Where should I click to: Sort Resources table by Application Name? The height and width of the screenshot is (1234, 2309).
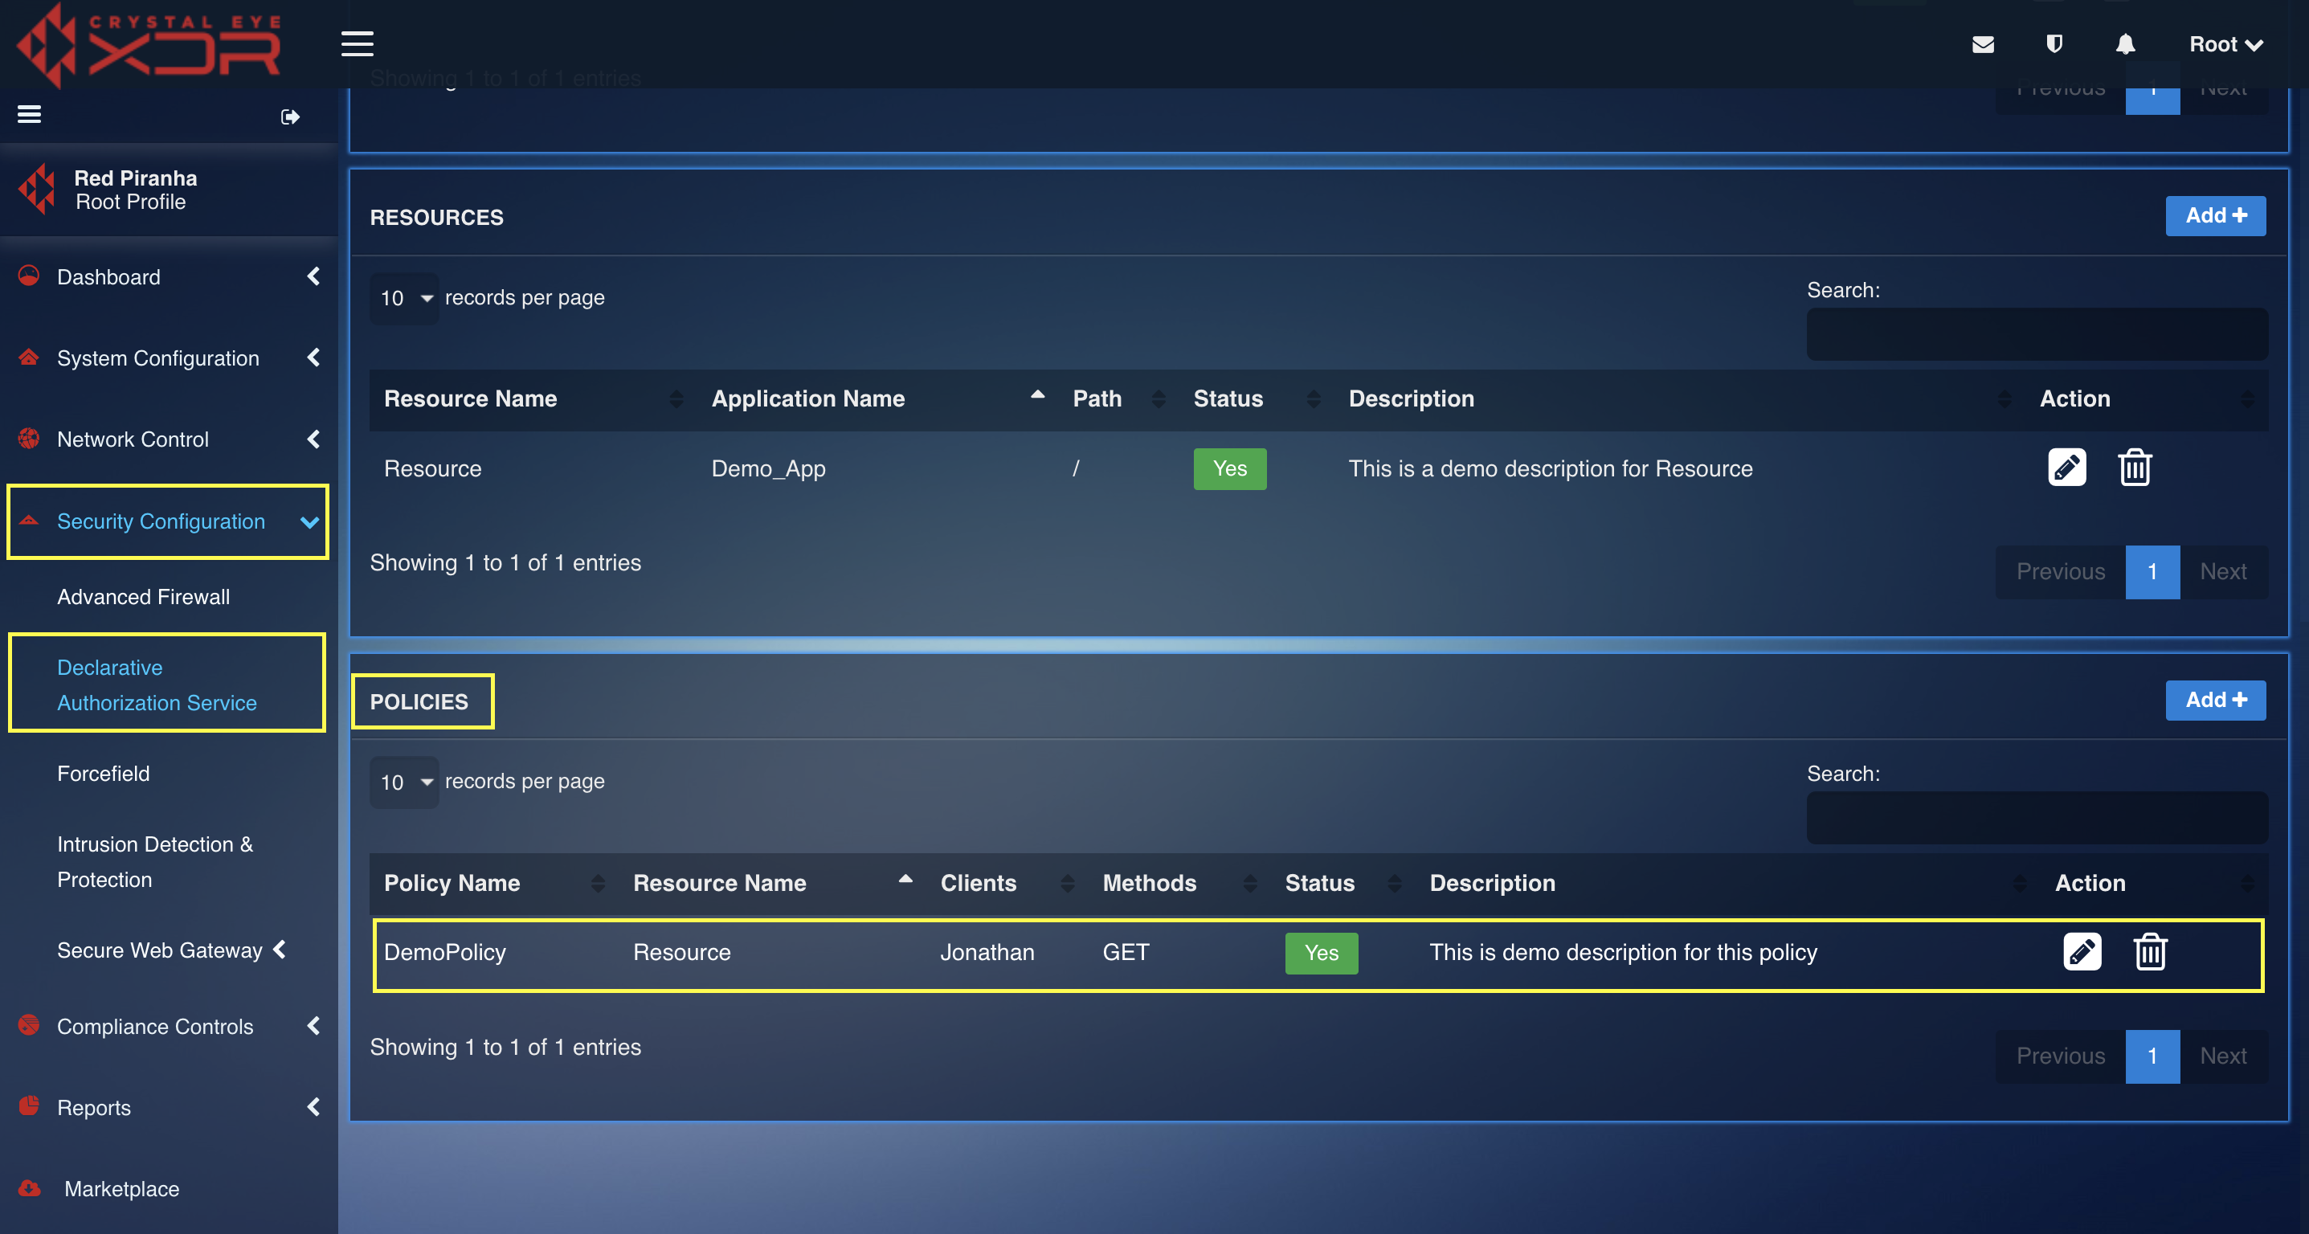[877, 398]
